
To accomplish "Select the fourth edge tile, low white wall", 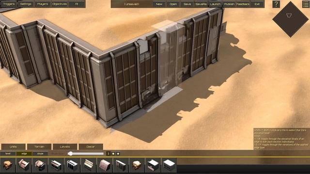I will (x=56, y=165).
